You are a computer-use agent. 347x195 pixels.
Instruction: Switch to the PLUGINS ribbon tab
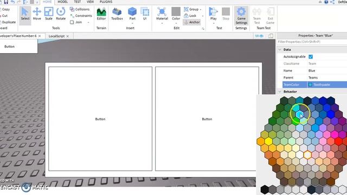coord(106,2)
